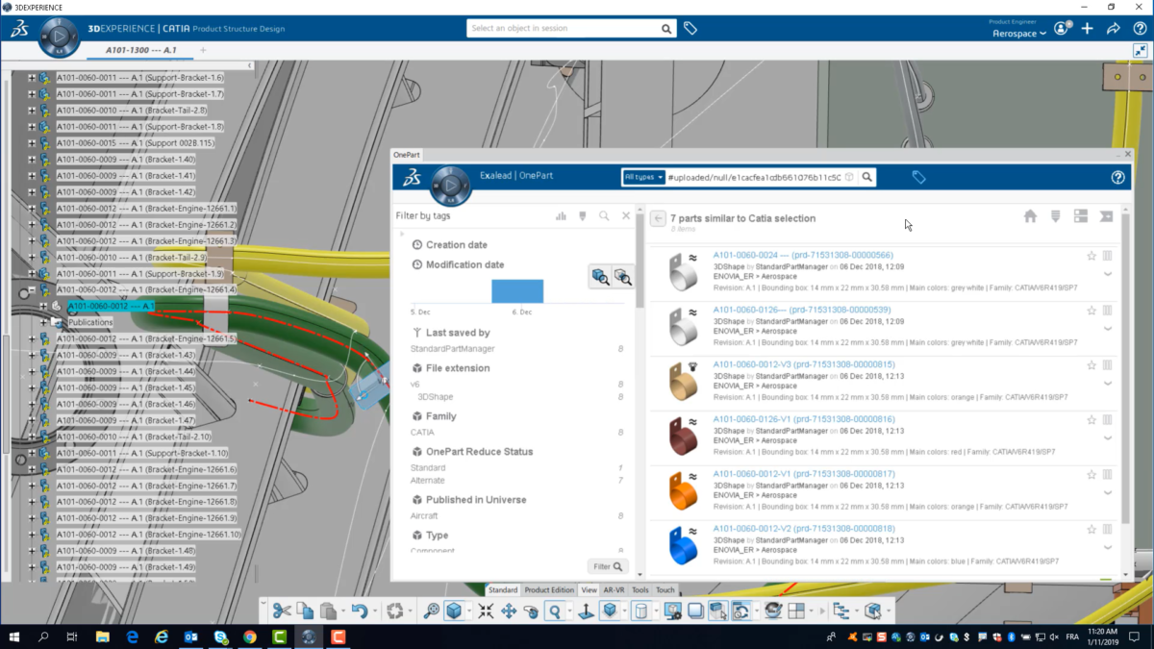Image resolution: width=1154 pixels, height=649 pixels.
Task: Click the Cut scissors icon in bottom toolbar
Action: [281, 611]
